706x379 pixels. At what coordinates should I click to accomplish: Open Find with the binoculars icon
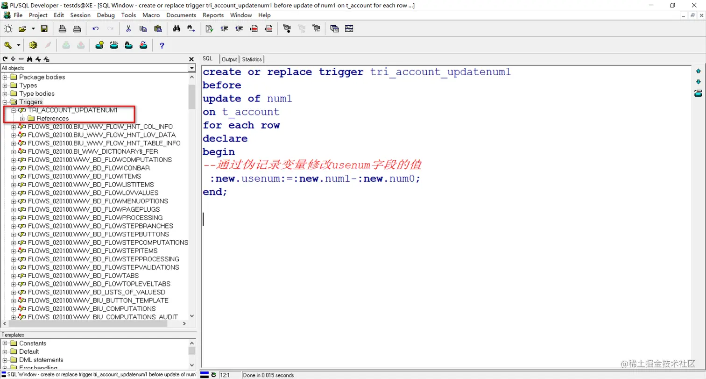[x=176, y=29]
